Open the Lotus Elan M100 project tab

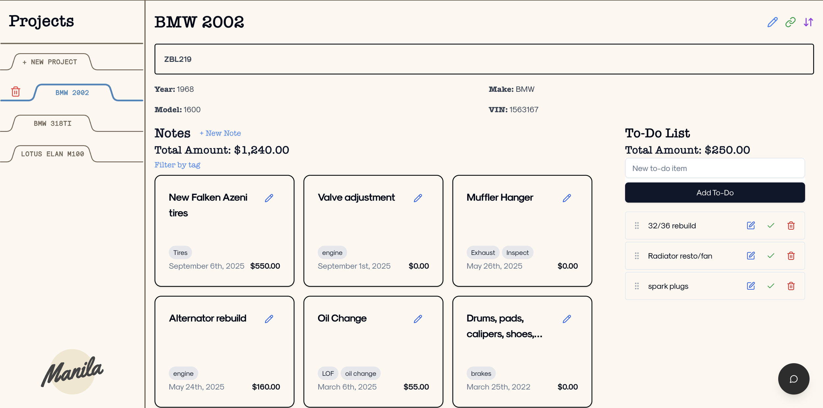pos(52,154)
